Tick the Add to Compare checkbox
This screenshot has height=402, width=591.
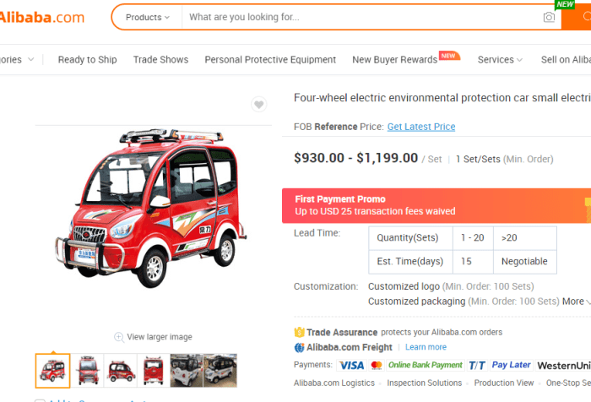point(40,400)
